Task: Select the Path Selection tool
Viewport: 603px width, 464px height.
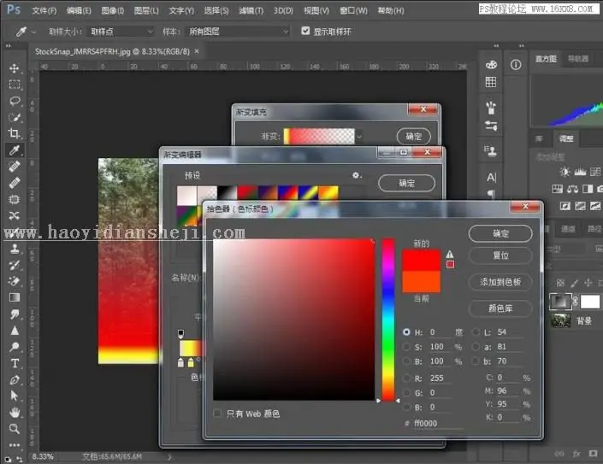Action: (15, 396)
